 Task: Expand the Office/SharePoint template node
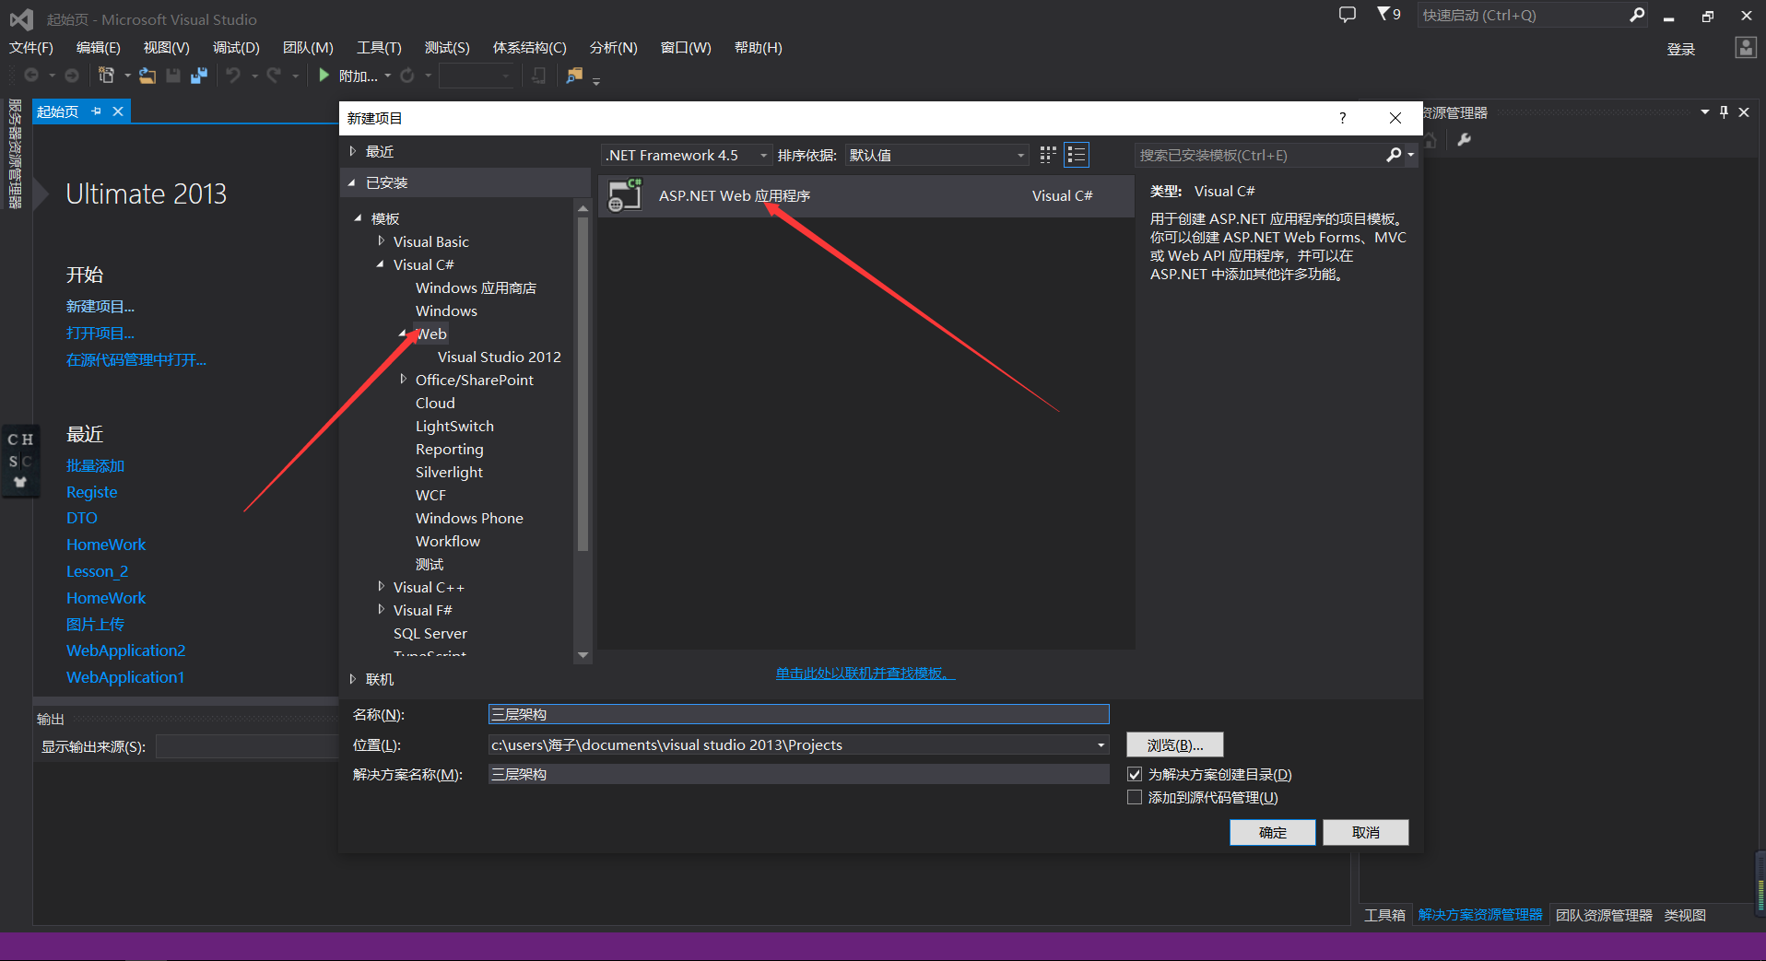[x=404, y=380]
